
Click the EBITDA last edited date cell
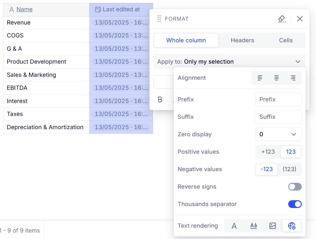click(121, 88)
